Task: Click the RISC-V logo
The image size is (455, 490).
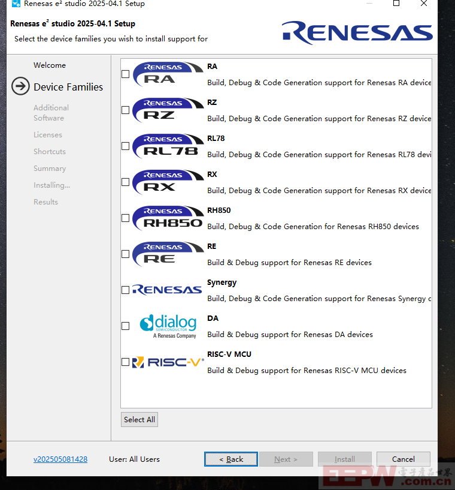Action: [168, 362]
